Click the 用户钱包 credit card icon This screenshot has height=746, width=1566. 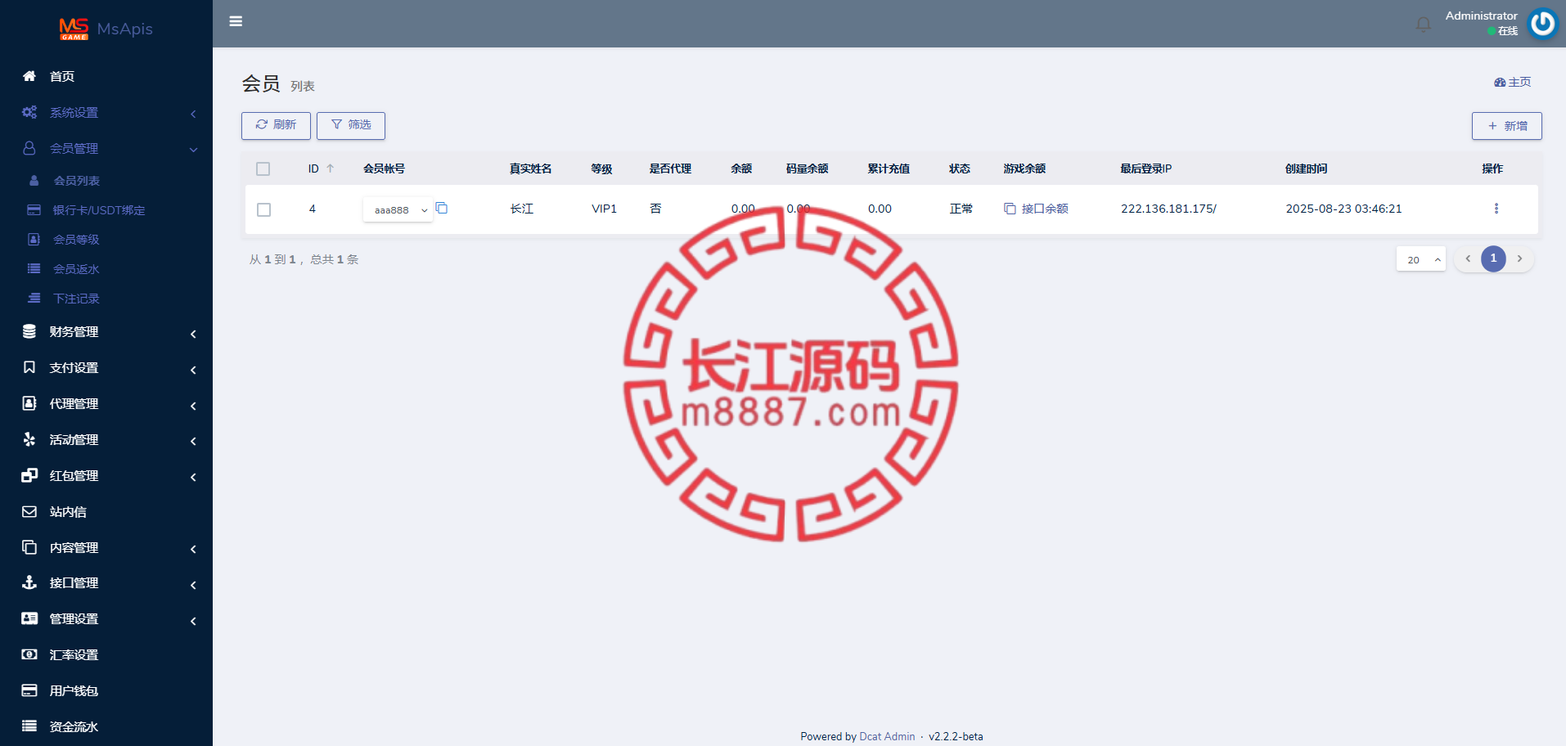tap(29, 690)
